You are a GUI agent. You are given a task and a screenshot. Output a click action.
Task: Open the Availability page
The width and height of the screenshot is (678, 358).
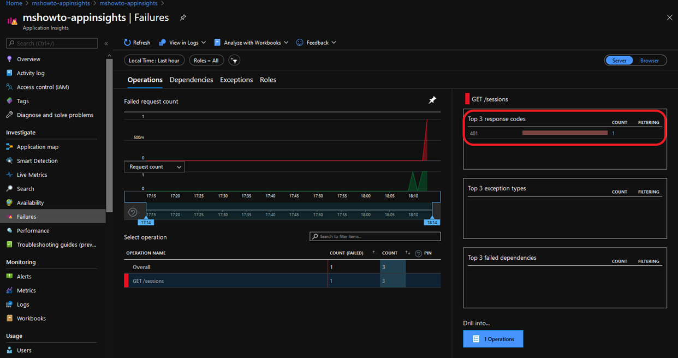pos(30,203)
